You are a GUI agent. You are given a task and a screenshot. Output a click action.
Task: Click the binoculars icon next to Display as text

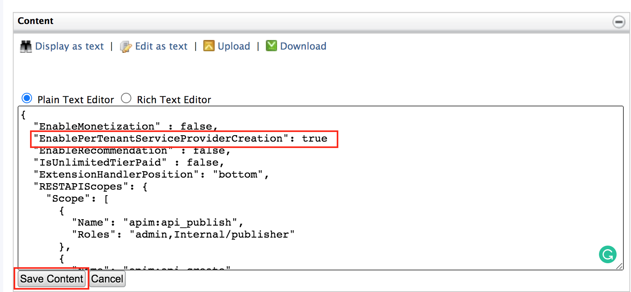click(25, 46)
